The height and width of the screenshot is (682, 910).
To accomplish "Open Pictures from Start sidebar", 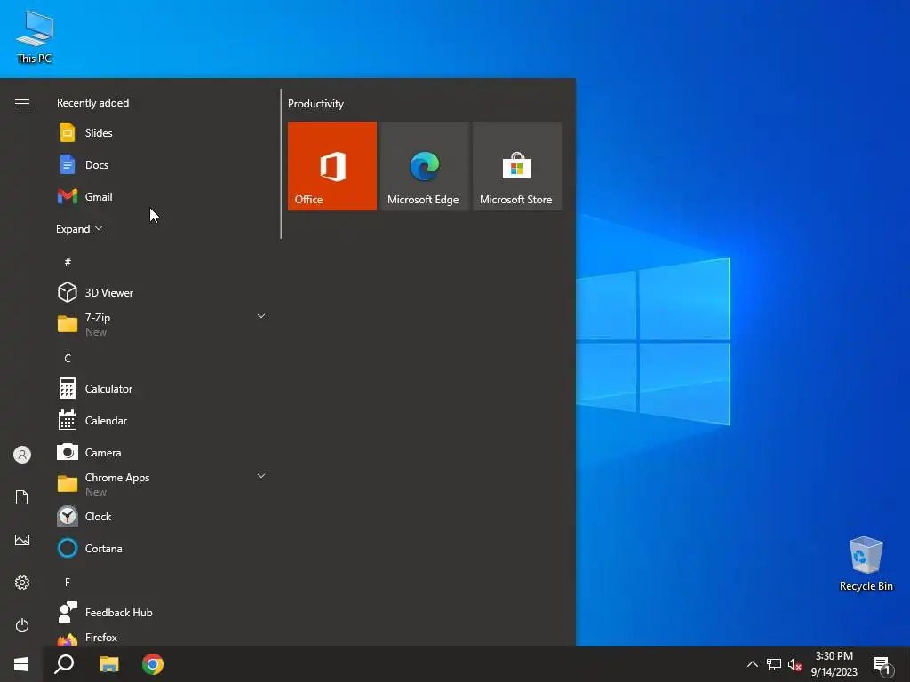I will 22,540.
